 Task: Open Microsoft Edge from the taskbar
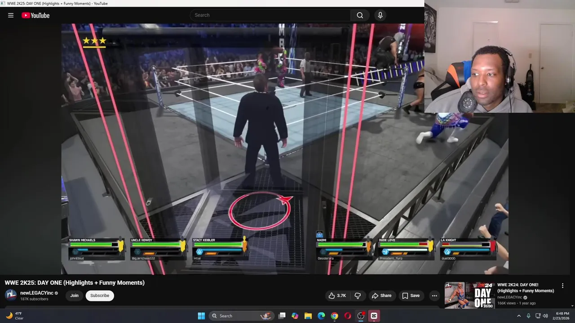coord(321,316)
